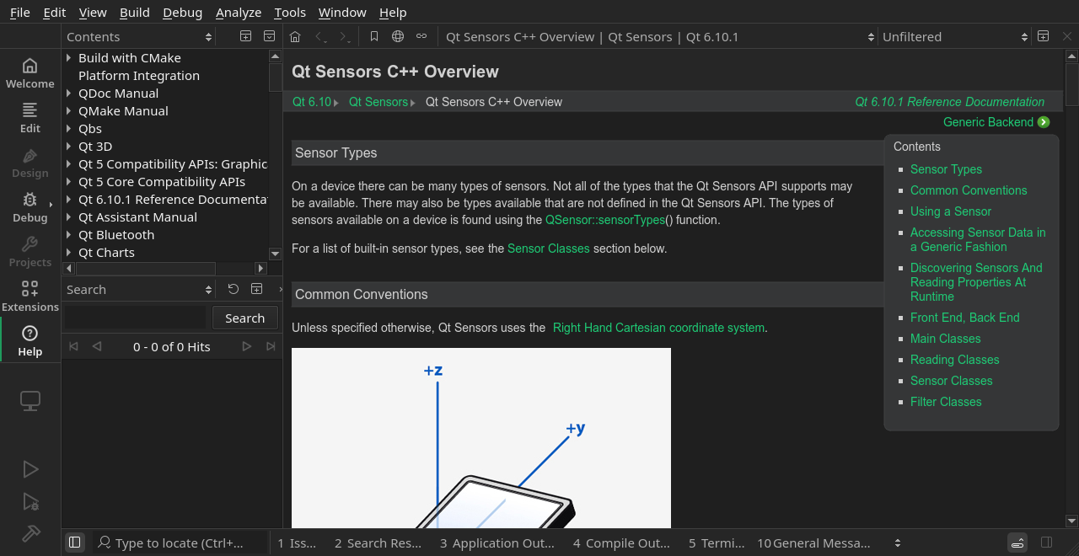The width and height of the screenshot is (1079, 556).
Task: Click the help search query field
Action: (135, 318)
